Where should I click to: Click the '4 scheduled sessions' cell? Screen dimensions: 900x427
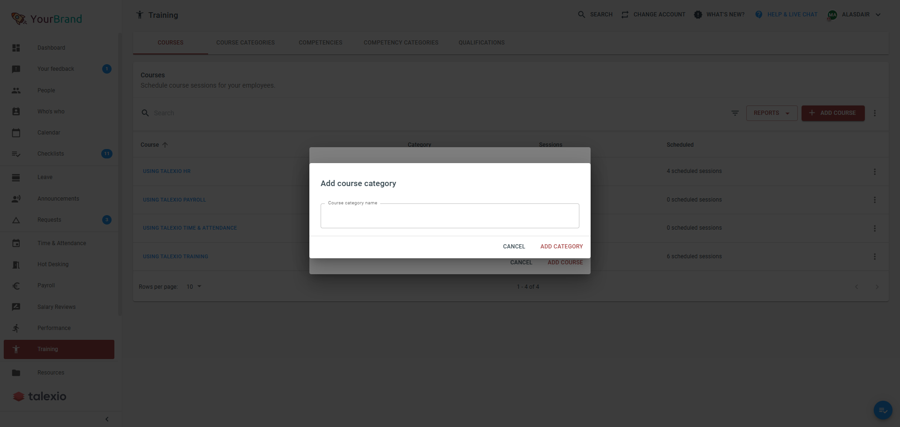coord(694,172)
